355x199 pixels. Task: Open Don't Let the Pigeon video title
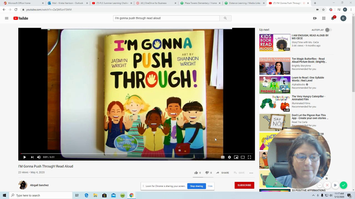(310, 117)
